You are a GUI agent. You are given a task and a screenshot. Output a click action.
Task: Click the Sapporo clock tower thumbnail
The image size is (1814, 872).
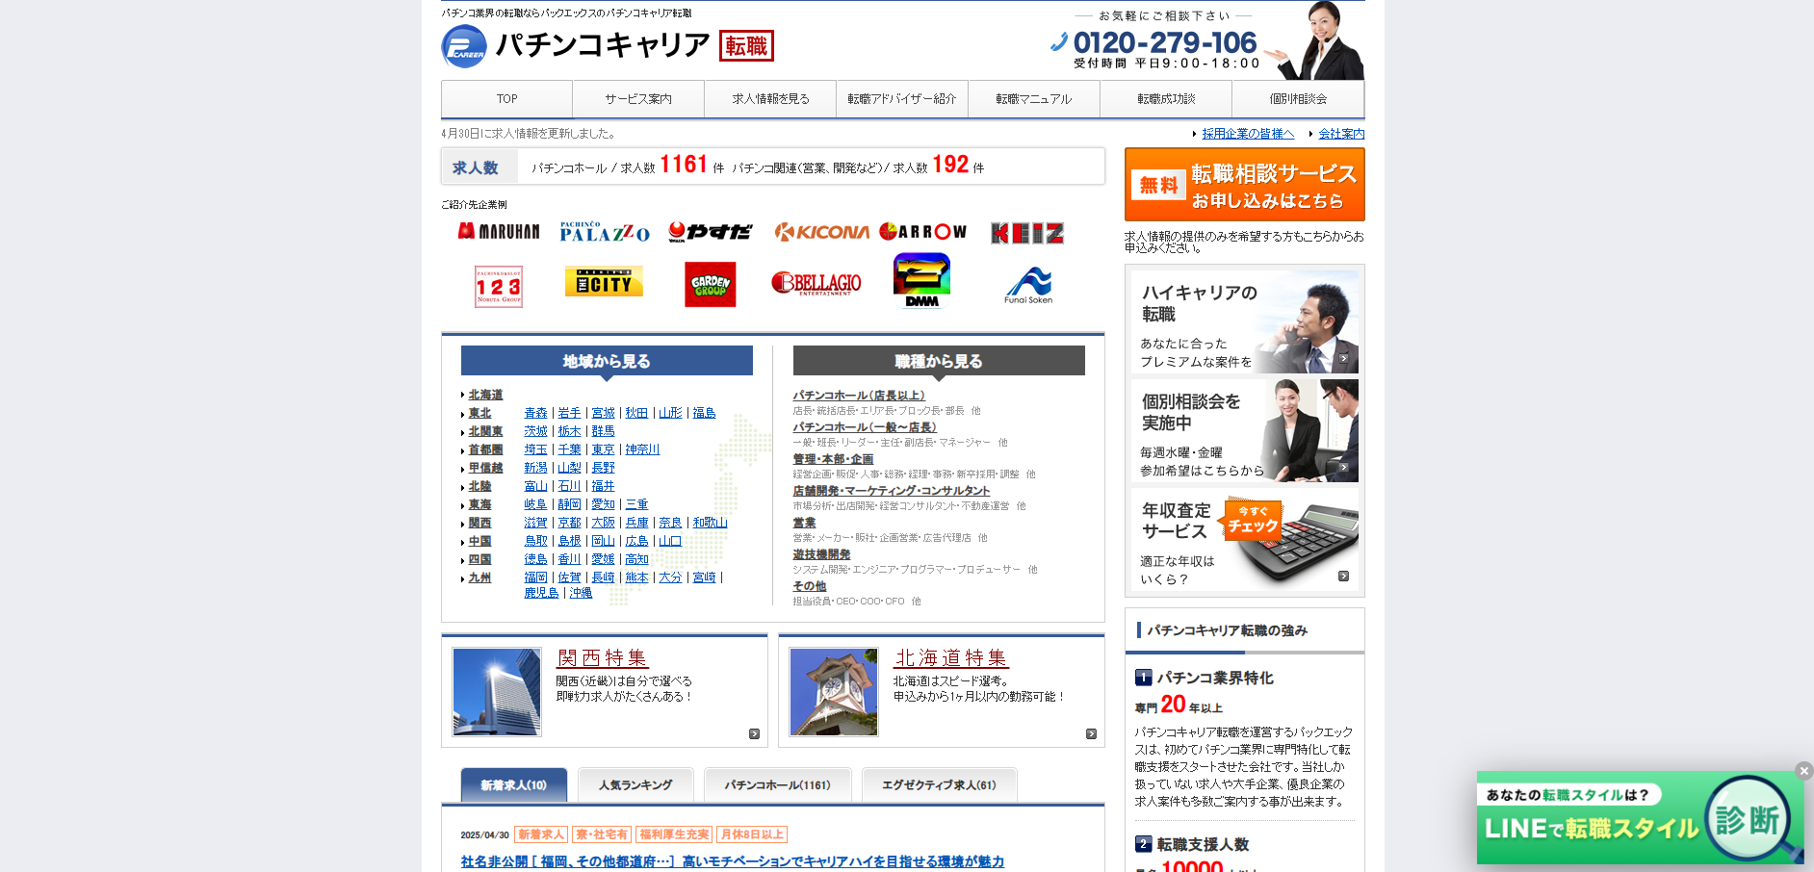(834, 692)
